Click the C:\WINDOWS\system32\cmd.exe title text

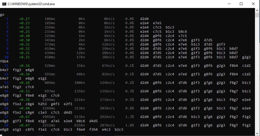pos(31,4)
